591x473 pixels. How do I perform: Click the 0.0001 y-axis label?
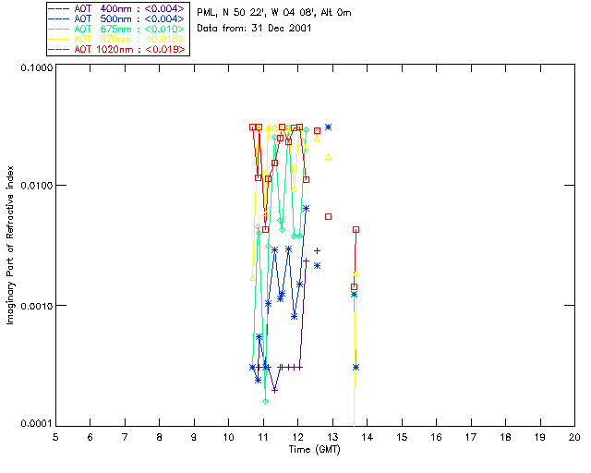click(x=37, y=424)
